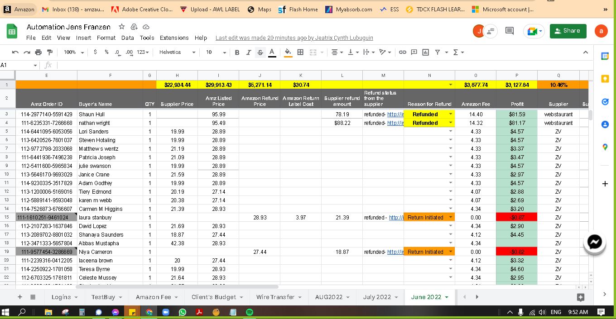Open the Extensions menu
Screen dimensions: 616x319
[174, 38]
